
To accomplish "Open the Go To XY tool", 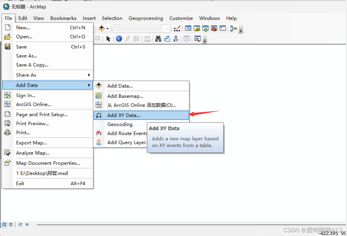I will (176, 39).
